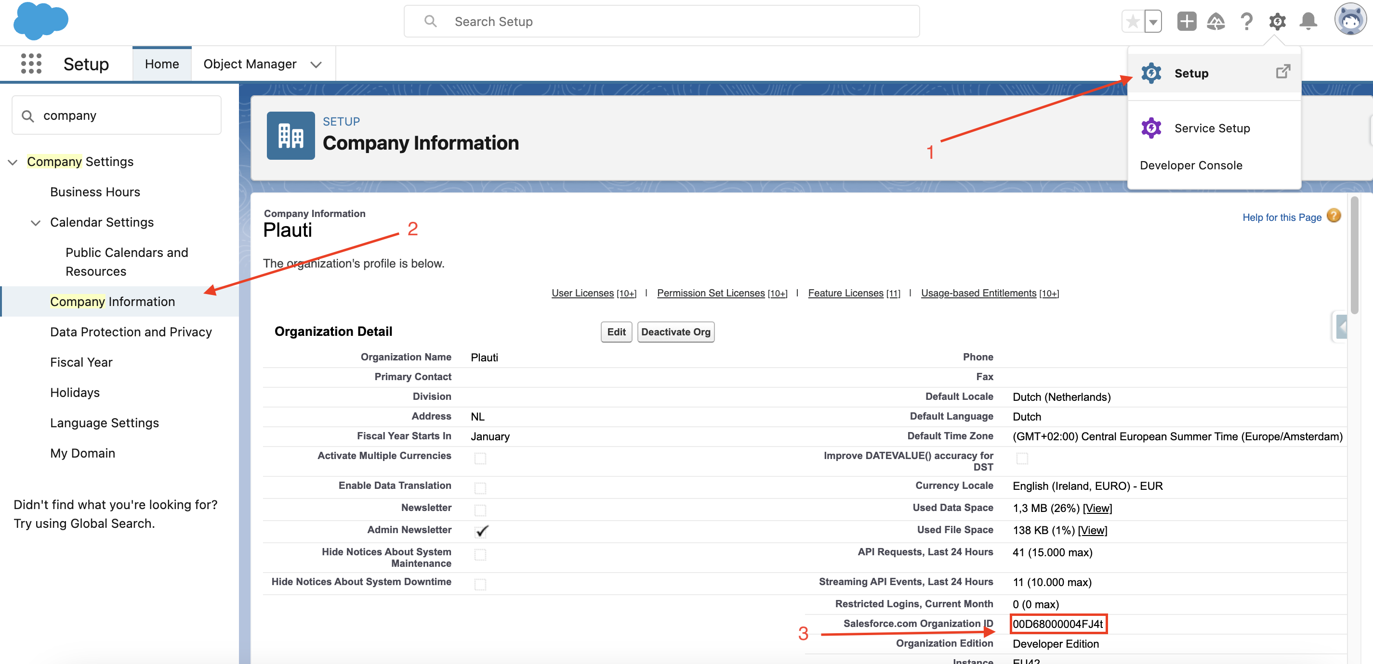
Task: Select Service Setup from the gear menu
Action: pos(1214,128)
